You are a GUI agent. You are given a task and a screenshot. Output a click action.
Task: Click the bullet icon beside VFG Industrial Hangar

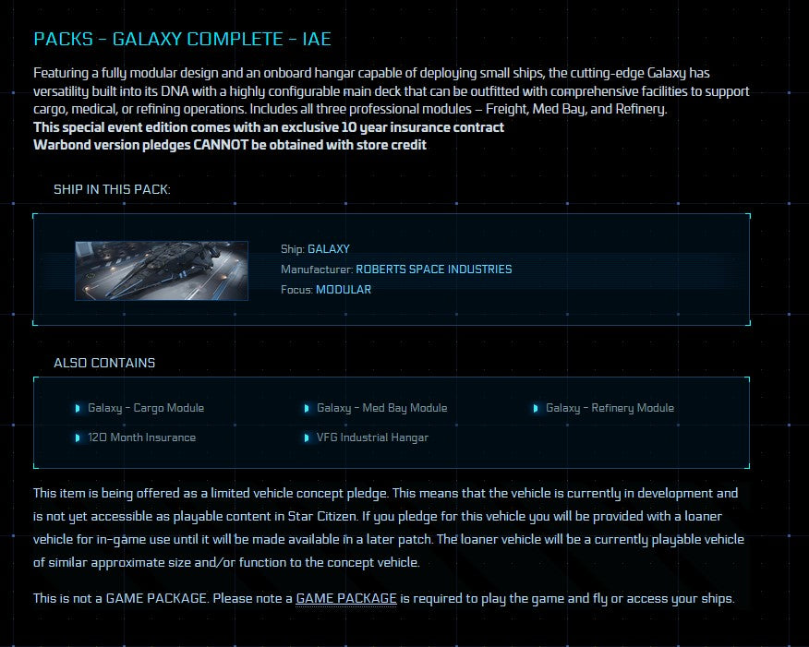point(307,437)
